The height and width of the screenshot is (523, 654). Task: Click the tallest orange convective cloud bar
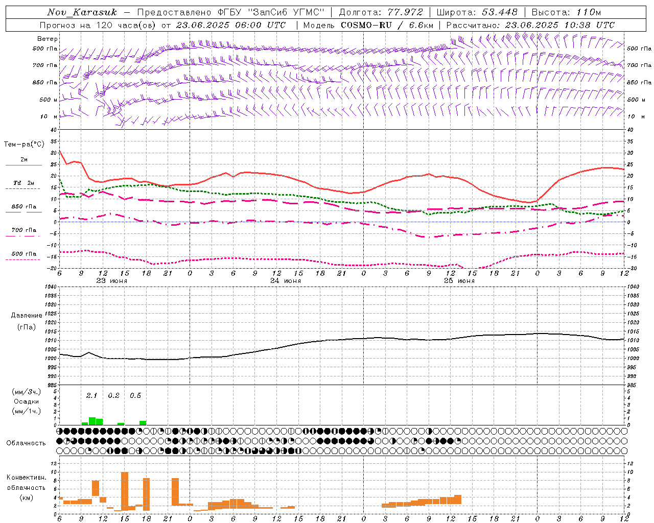coord(125,491)
